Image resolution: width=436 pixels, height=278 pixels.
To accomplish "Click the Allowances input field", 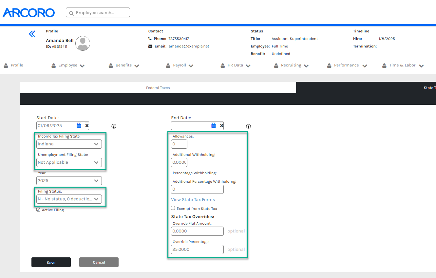I will (179, 144).
